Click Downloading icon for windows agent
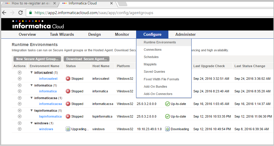 168,129
